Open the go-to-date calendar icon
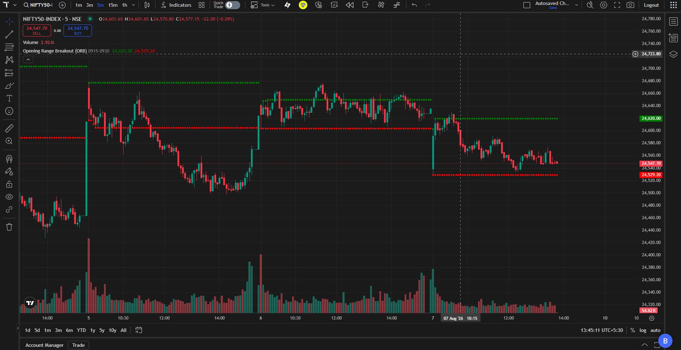681x350 pixels. tap(139, 330)
